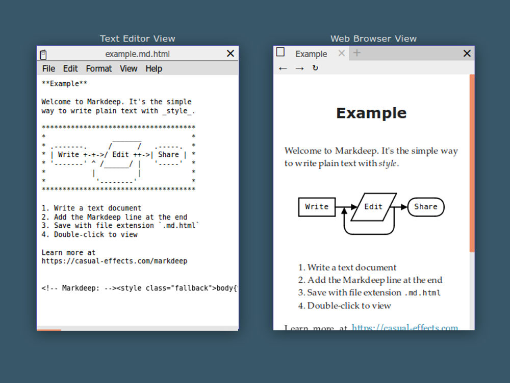Screen dimensions: 510x383
Task: Open the Format menu
Action: coord(98,69)
